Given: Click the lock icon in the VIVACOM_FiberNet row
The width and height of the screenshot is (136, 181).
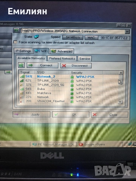Looking at the screenshot, I should pos(72,101).
